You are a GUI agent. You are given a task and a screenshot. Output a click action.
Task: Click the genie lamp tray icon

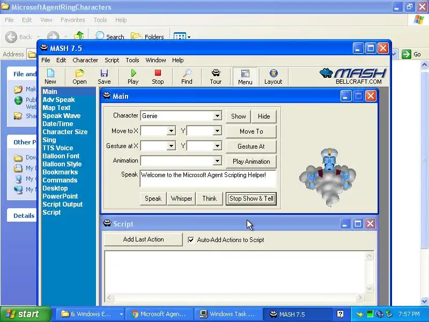(360, 314)
